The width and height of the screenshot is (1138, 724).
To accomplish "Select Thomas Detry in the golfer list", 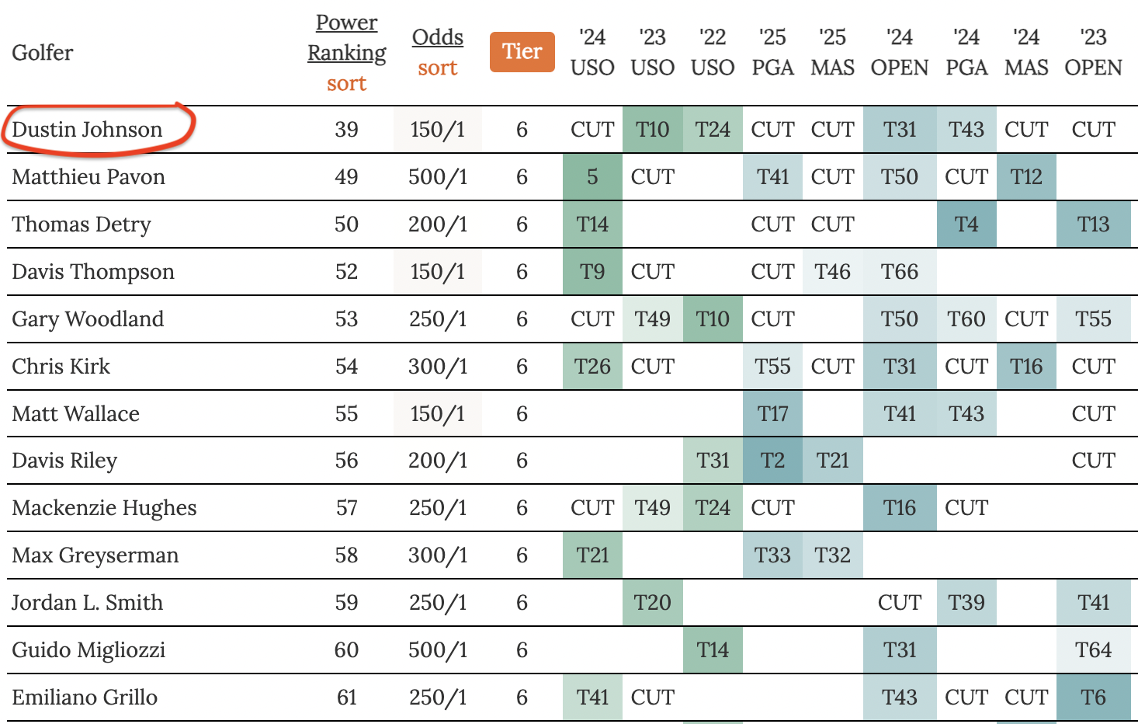I will (x=82, y=225).
